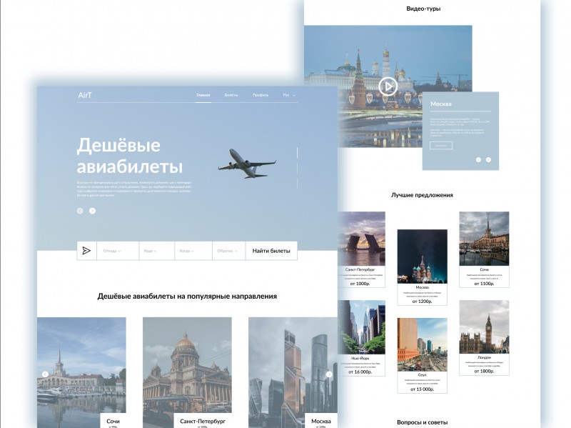571x428 pixels.
Task: Open the Обратно dropdown
Action: [229, 251]
